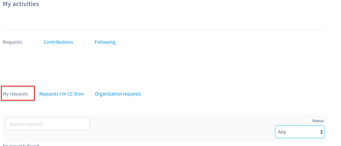Focus the request search text box

pos(48,124)
